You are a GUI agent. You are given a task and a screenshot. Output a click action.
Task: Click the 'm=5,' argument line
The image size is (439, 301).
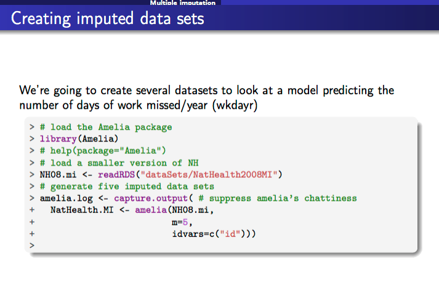[x=182, y=222]
